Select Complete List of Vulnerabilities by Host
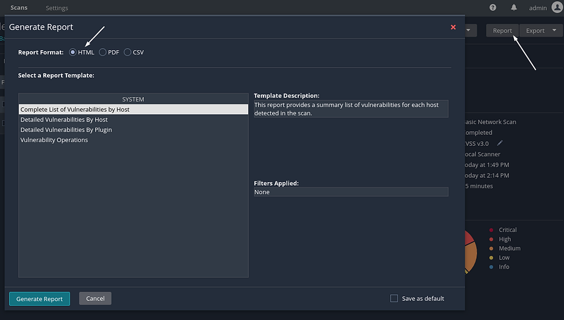 pyautogui.click(x=75, y=109)
